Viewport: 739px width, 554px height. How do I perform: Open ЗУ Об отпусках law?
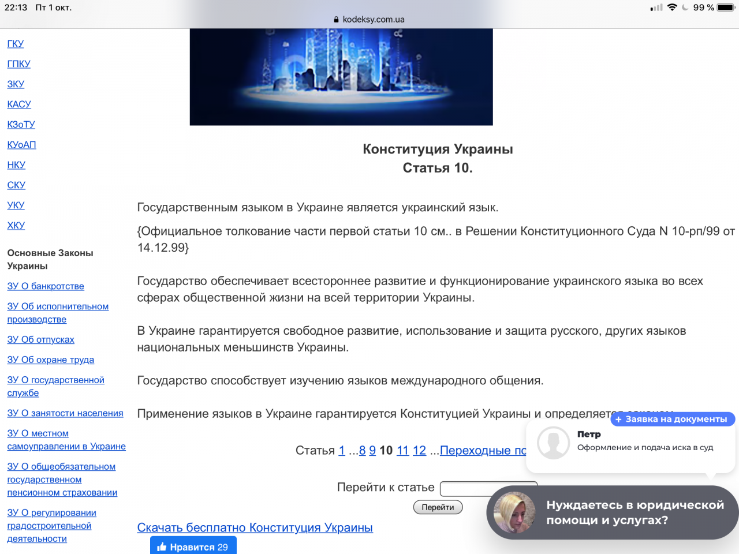pos(40,340)
